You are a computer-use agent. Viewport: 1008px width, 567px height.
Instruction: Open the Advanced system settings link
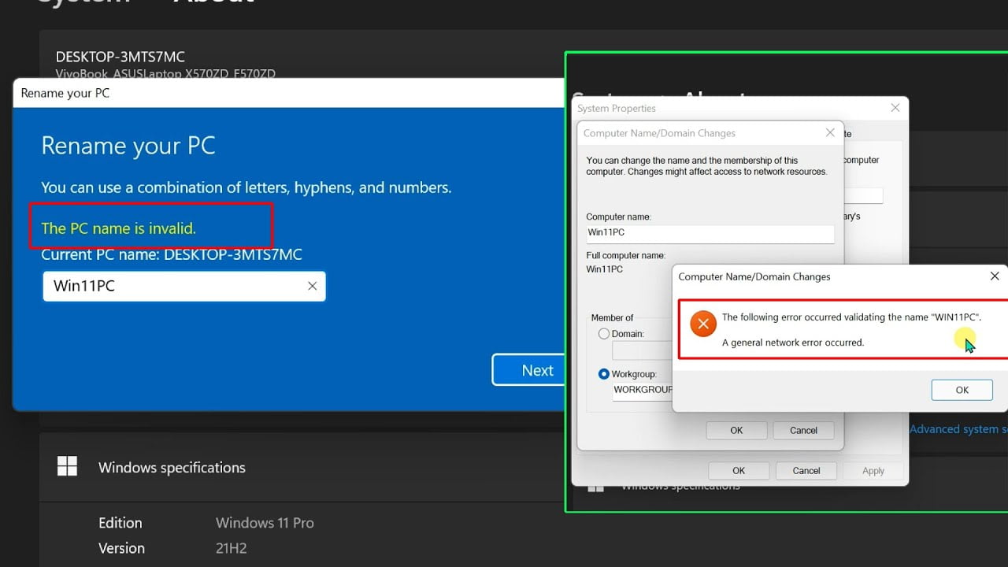click(958, 429)
